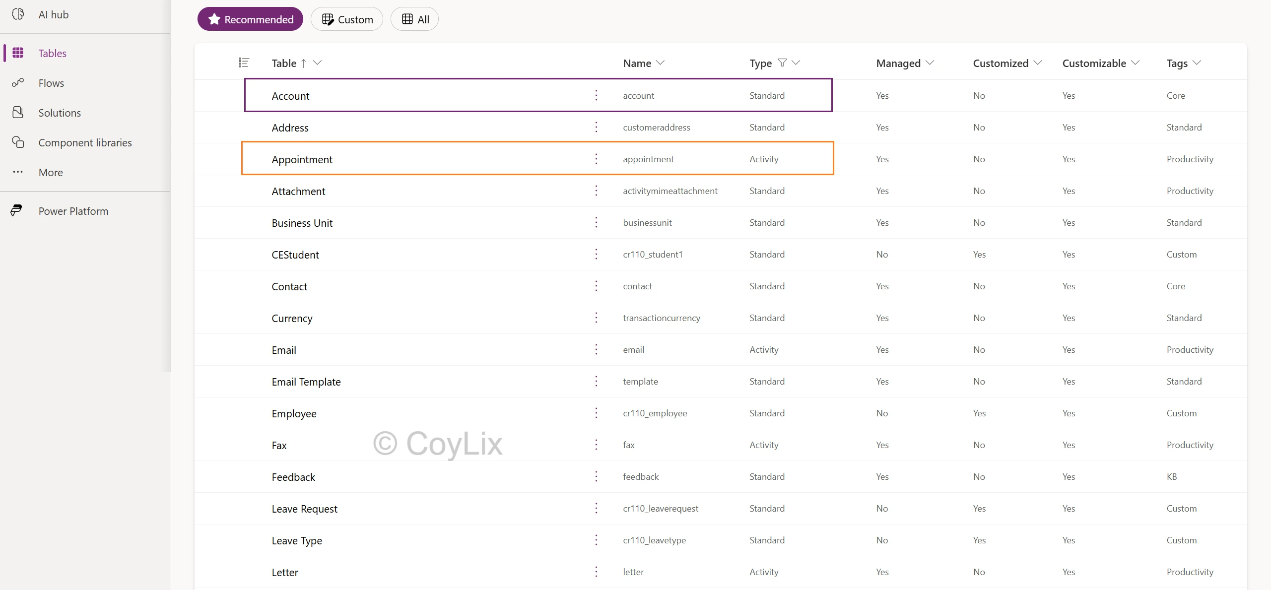Click the Solutions icon in sidebar
1271x590 pixels.
[18, 112]
